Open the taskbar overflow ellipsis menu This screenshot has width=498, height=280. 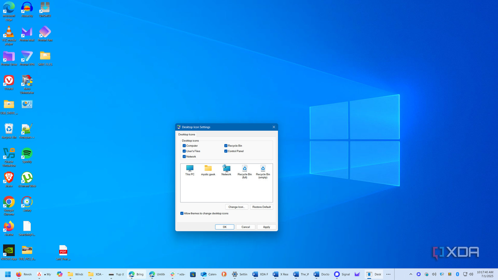point(388,274)
